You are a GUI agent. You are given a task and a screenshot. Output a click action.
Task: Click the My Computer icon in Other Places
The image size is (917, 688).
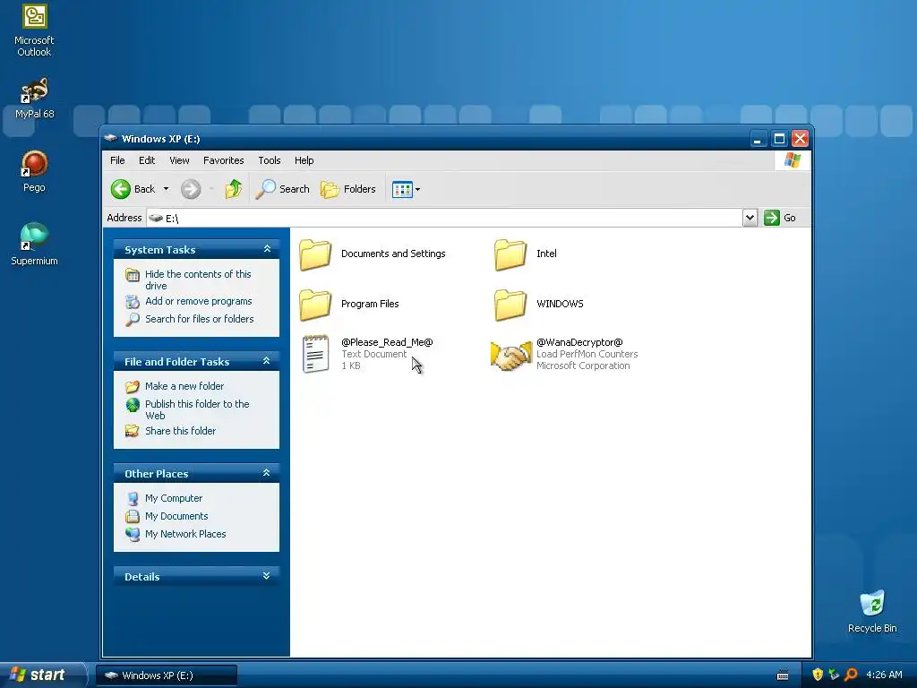pos(133,498)
